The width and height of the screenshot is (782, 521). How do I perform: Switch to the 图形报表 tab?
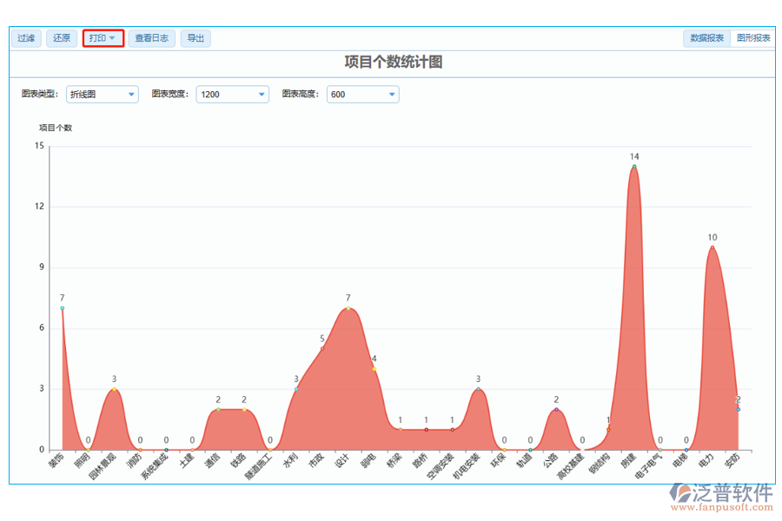pyautogui.click(x=753, y=38)
